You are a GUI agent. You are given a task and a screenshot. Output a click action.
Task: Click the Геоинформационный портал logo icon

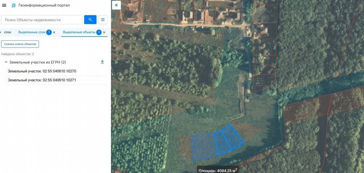tap(14, 5)
